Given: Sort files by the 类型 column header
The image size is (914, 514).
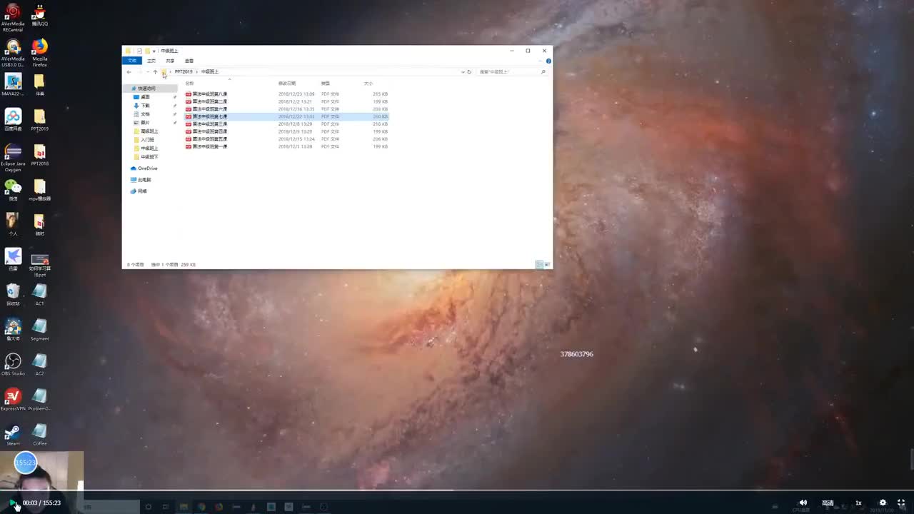Looking at the screenshot, I should [326, 84].
